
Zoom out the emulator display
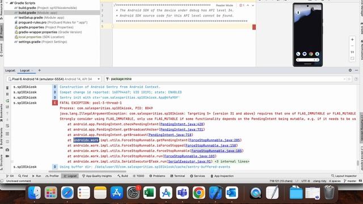coord(352,46)
